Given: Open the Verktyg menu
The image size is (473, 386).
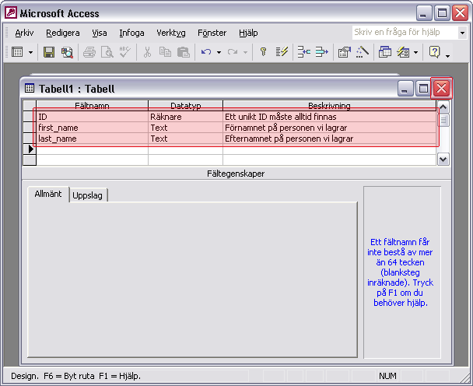Looking at the screenshot, I should click(x=170, y=33).
